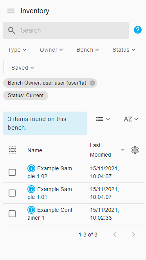Open info for Example Container 1
Viewport: 146px width, 260px height.
coord(31,210)
